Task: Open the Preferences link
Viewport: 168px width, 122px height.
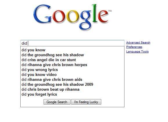Action: click(x=134, y=47)
